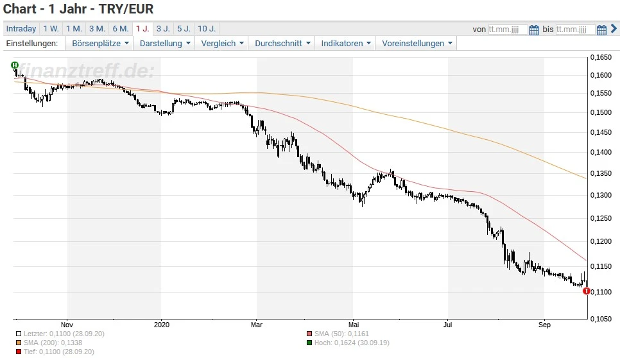
Task: Click the green H high marker
Action: tap(15, 65)
